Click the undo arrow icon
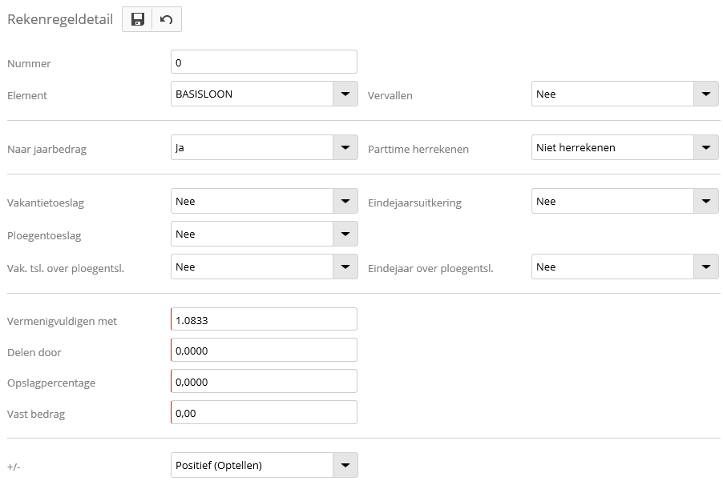The width and height of the screenshot is (723, 485). (x=167, y=19)
